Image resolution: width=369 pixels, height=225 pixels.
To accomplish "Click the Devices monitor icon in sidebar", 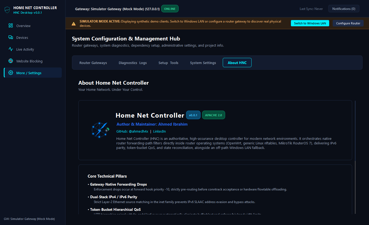I will point(11,37).
